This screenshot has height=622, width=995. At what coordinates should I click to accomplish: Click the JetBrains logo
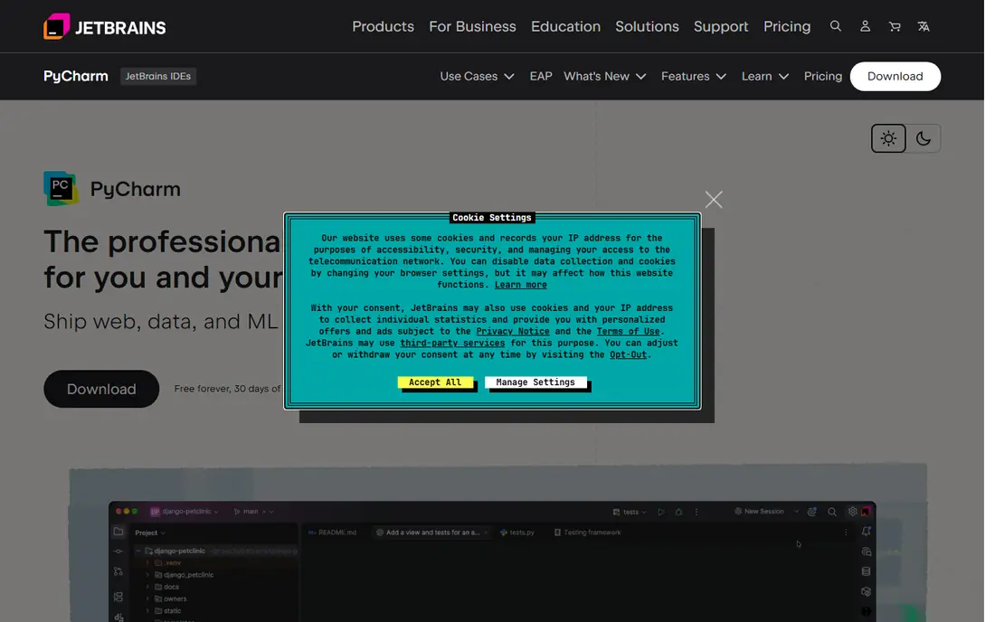(105, 26)
